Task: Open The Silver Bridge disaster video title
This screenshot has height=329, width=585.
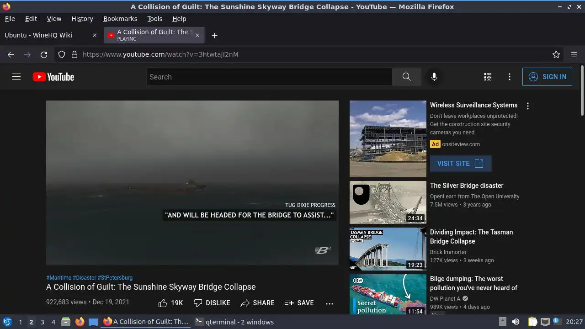Action: (x=467, y=186)
